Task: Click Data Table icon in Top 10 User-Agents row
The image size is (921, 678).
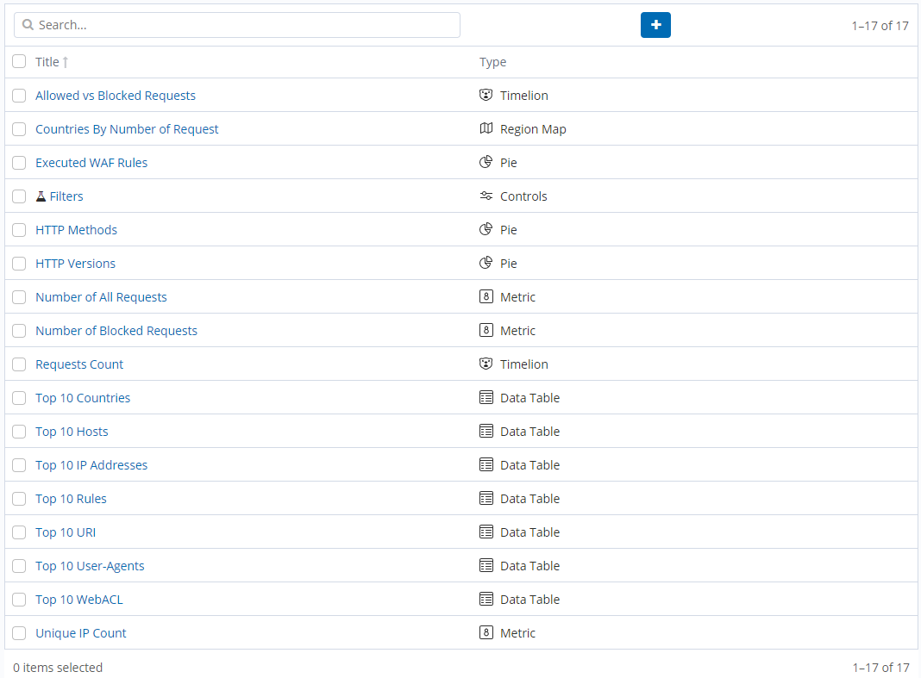Action: 486,565
